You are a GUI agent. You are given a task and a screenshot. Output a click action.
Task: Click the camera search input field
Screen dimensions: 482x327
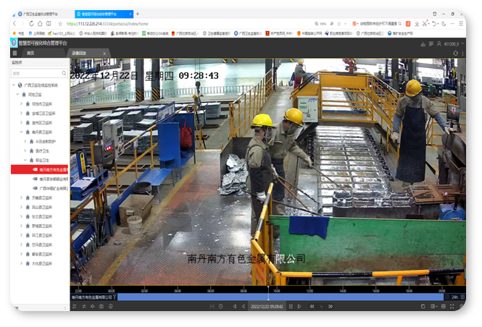pyautogui.click(x=36, y=73)
